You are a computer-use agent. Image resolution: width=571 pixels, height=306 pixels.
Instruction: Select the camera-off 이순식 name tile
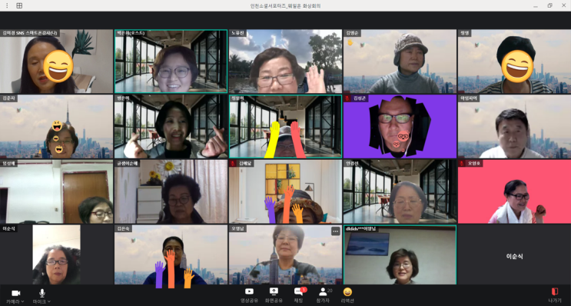[x=514, y=254]
